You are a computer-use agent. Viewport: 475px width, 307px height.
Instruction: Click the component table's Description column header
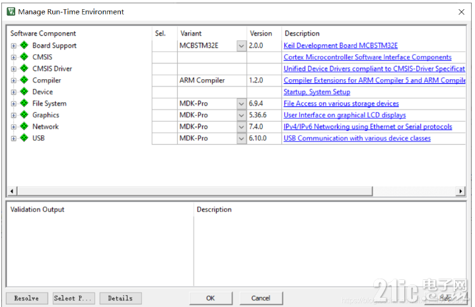(x=302, y=33)
